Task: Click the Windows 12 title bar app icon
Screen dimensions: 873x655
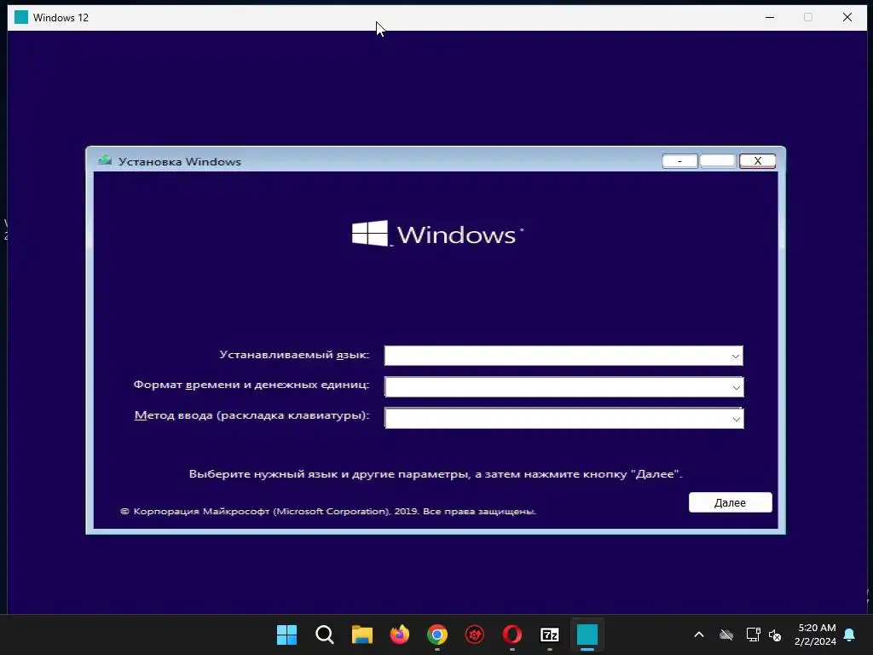Action: [21, 17]
